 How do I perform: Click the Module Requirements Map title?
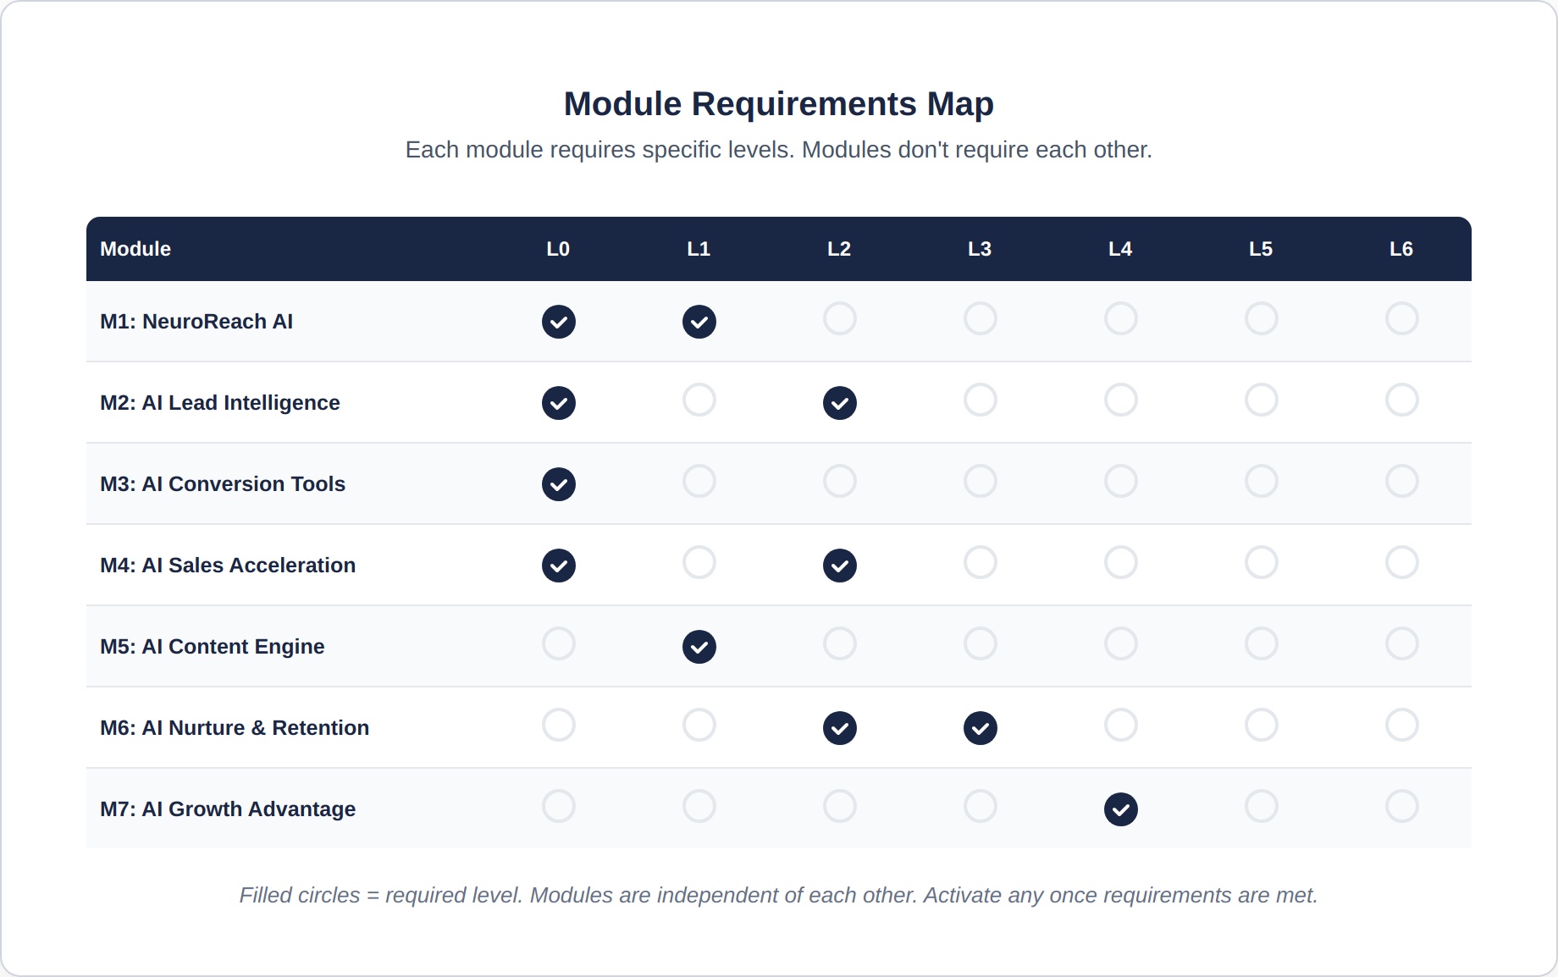(x=778, y=104)
